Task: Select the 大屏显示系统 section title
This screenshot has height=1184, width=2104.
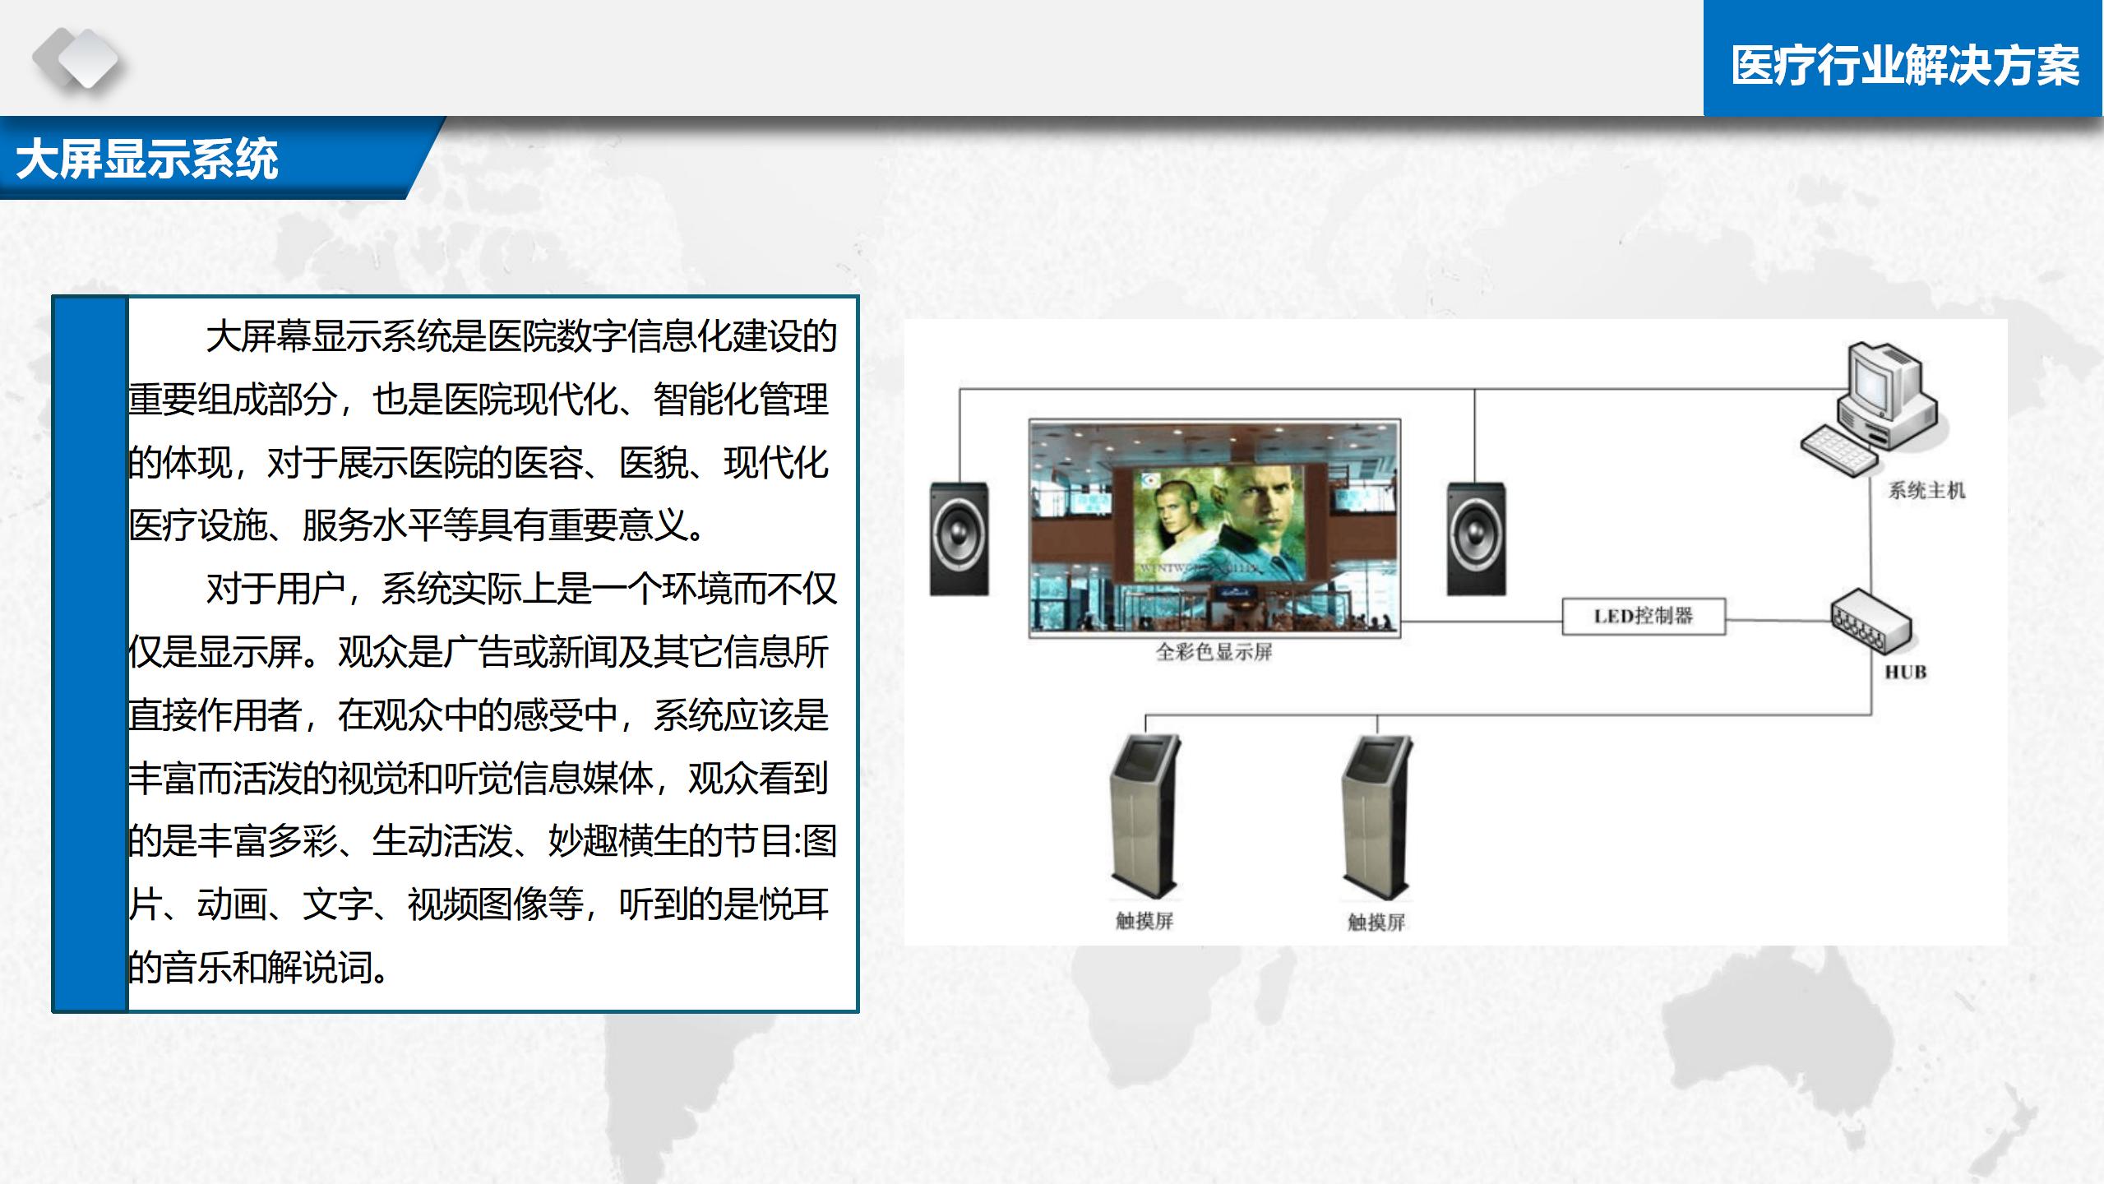Action: (148, 159)
